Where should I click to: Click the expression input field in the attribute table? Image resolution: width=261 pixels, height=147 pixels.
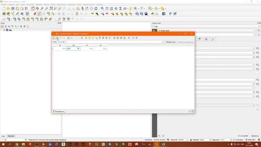[114, 42]
